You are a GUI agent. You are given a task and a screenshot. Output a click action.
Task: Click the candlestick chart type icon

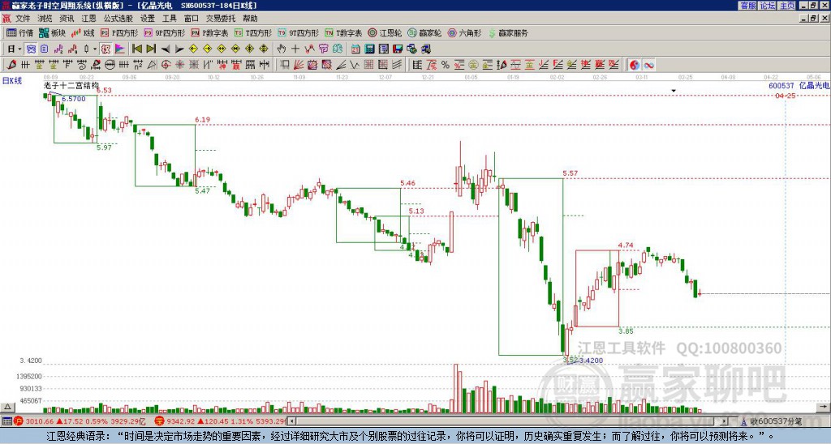tap(86, 49)
